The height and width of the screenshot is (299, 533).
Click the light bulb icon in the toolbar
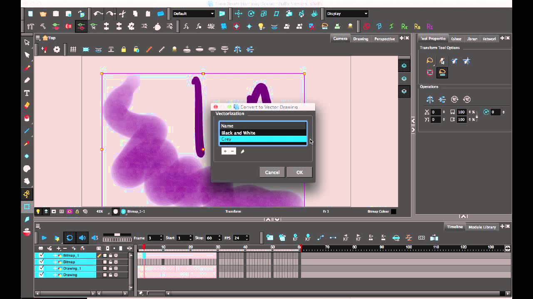click(262, 27)
